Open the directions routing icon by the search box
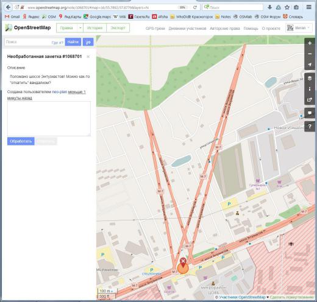Screen dimensions: 317x302 88,42
